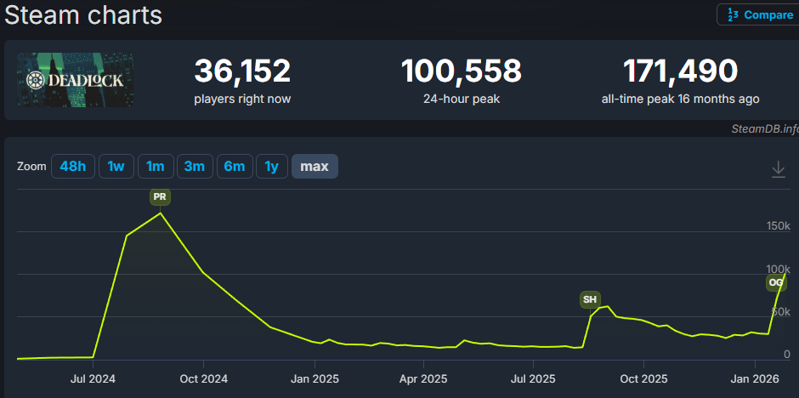The image size is (799, 398).
Task: Select 6m chart zoom range
Action: (x=235, y=166)
